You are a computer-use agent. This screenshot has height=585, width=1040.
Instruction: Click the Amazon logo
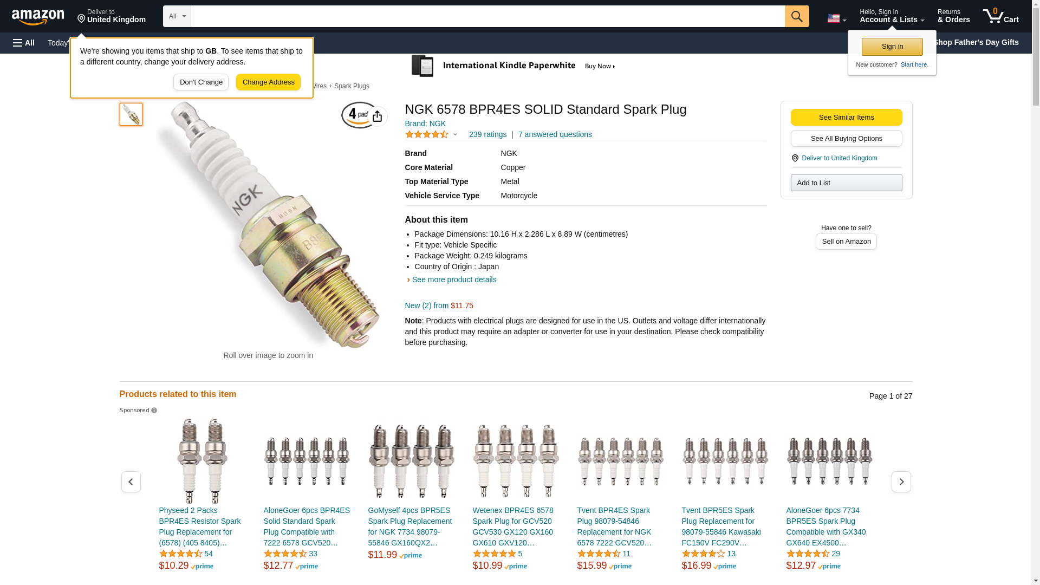coord(38,17)
